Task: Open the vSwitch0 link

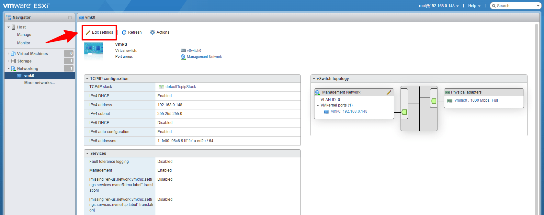Action: click(194, 51)
